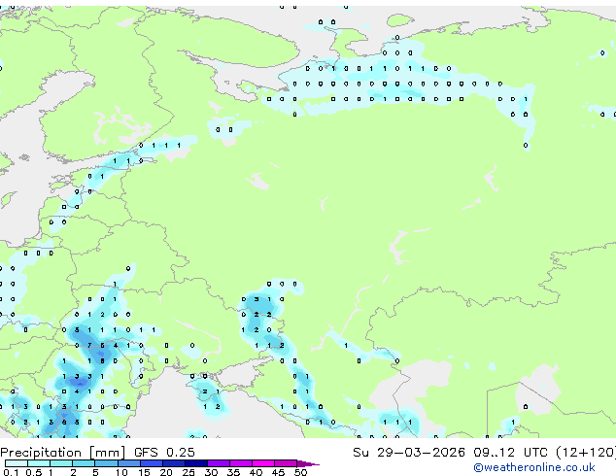The width and height of the screenshot is (616, 476).
Task: Click the '10' legend scale label
Action: click(x=121, y=472)
